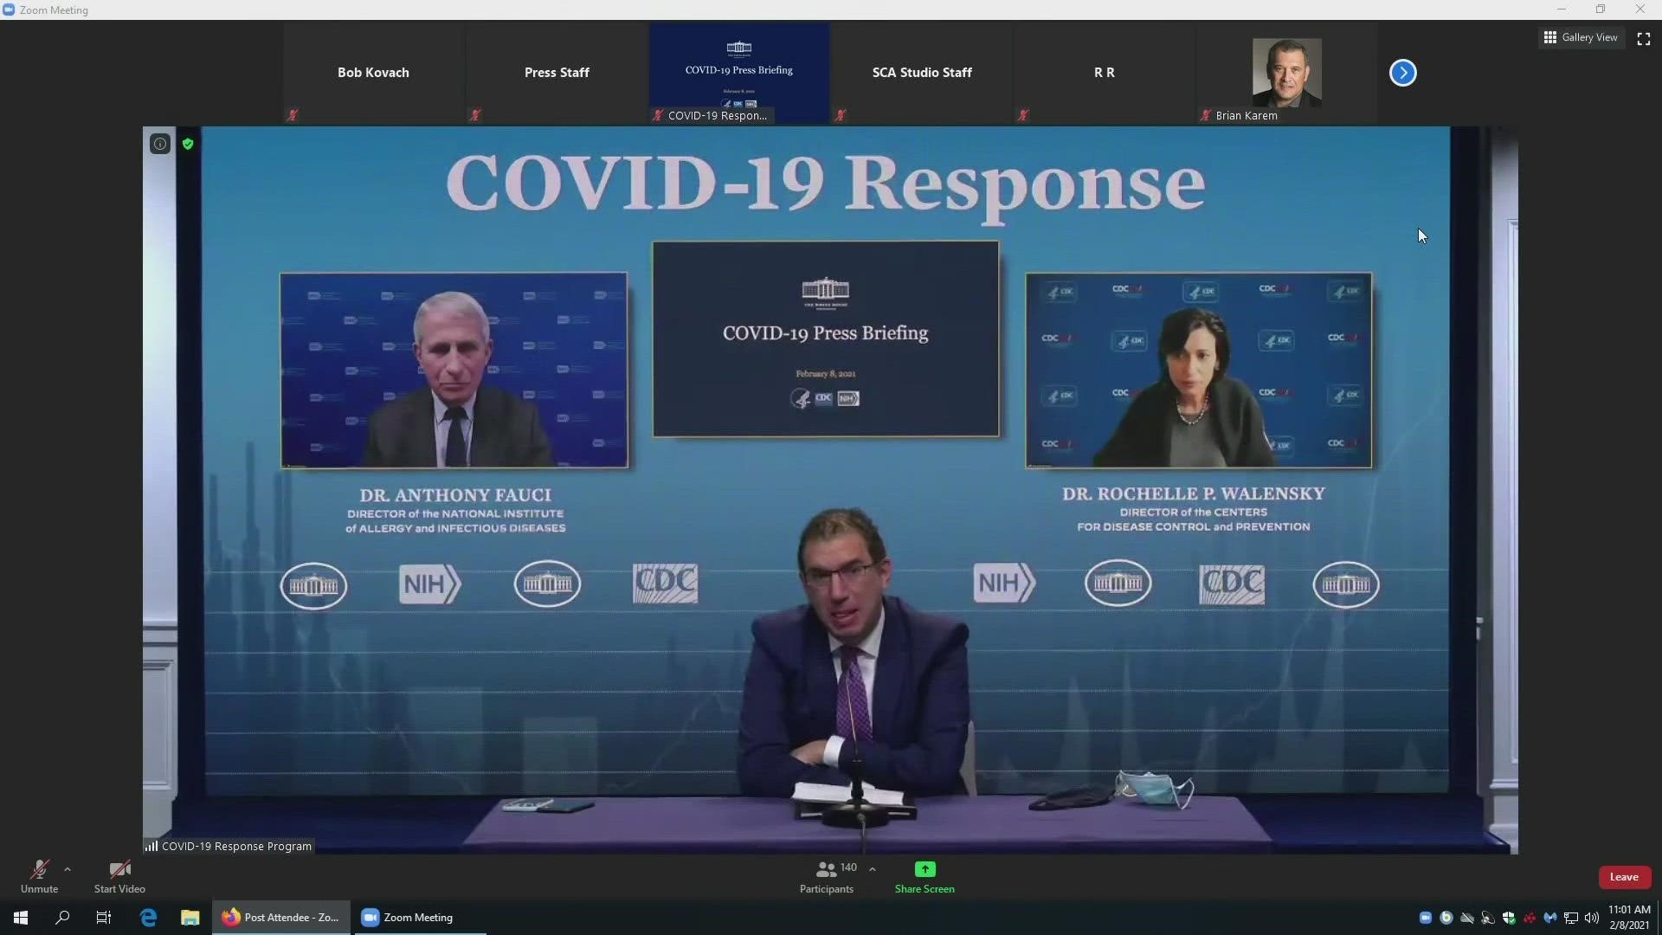Unmute the microphone in Zoom
Image resolution: width=1662 pixels, height=935 pixels.
coord(39,876)
